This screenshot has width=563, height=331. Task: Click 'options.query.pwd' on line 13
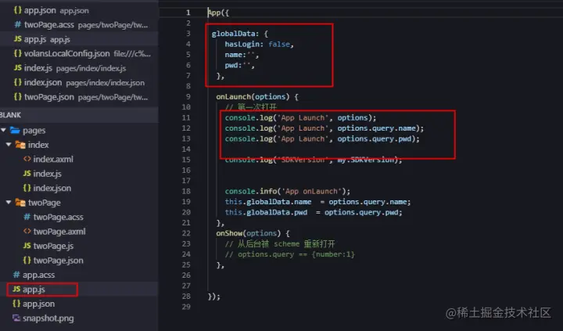coord(374,139)
